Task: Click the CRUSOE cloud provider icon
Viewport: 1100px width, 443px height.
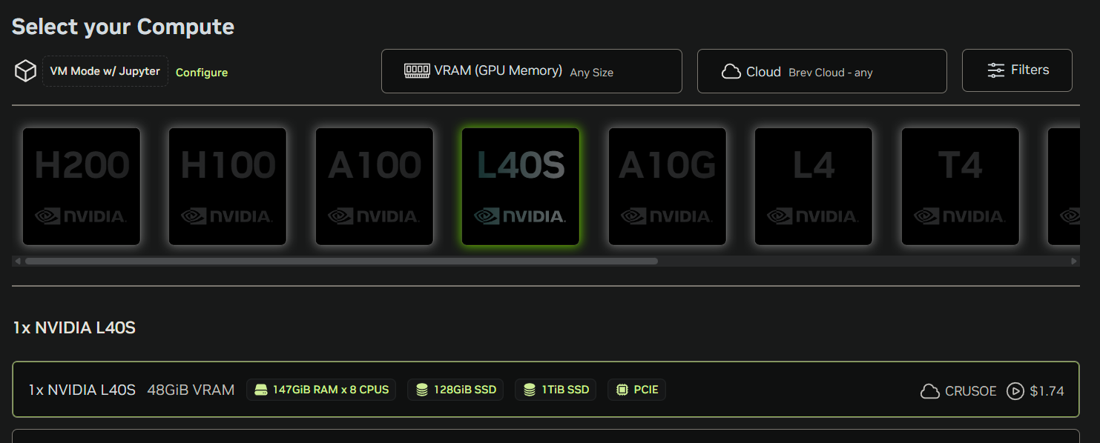Action: (929, 391)
